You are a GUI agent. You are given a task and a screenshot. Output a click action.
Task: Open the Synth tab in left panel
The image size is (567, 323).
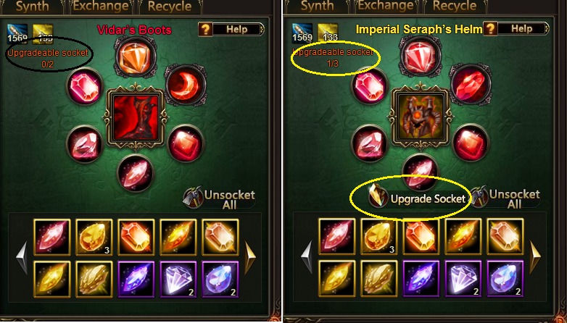click(x=33, y=7)
